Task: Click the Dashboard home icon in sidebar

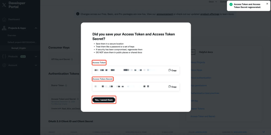Action: click(4, 19)
